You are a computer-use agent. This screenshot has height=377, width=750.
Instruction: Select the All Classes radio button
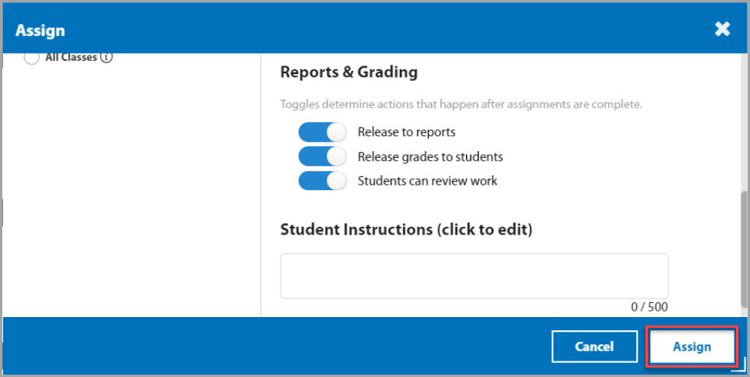32,57
